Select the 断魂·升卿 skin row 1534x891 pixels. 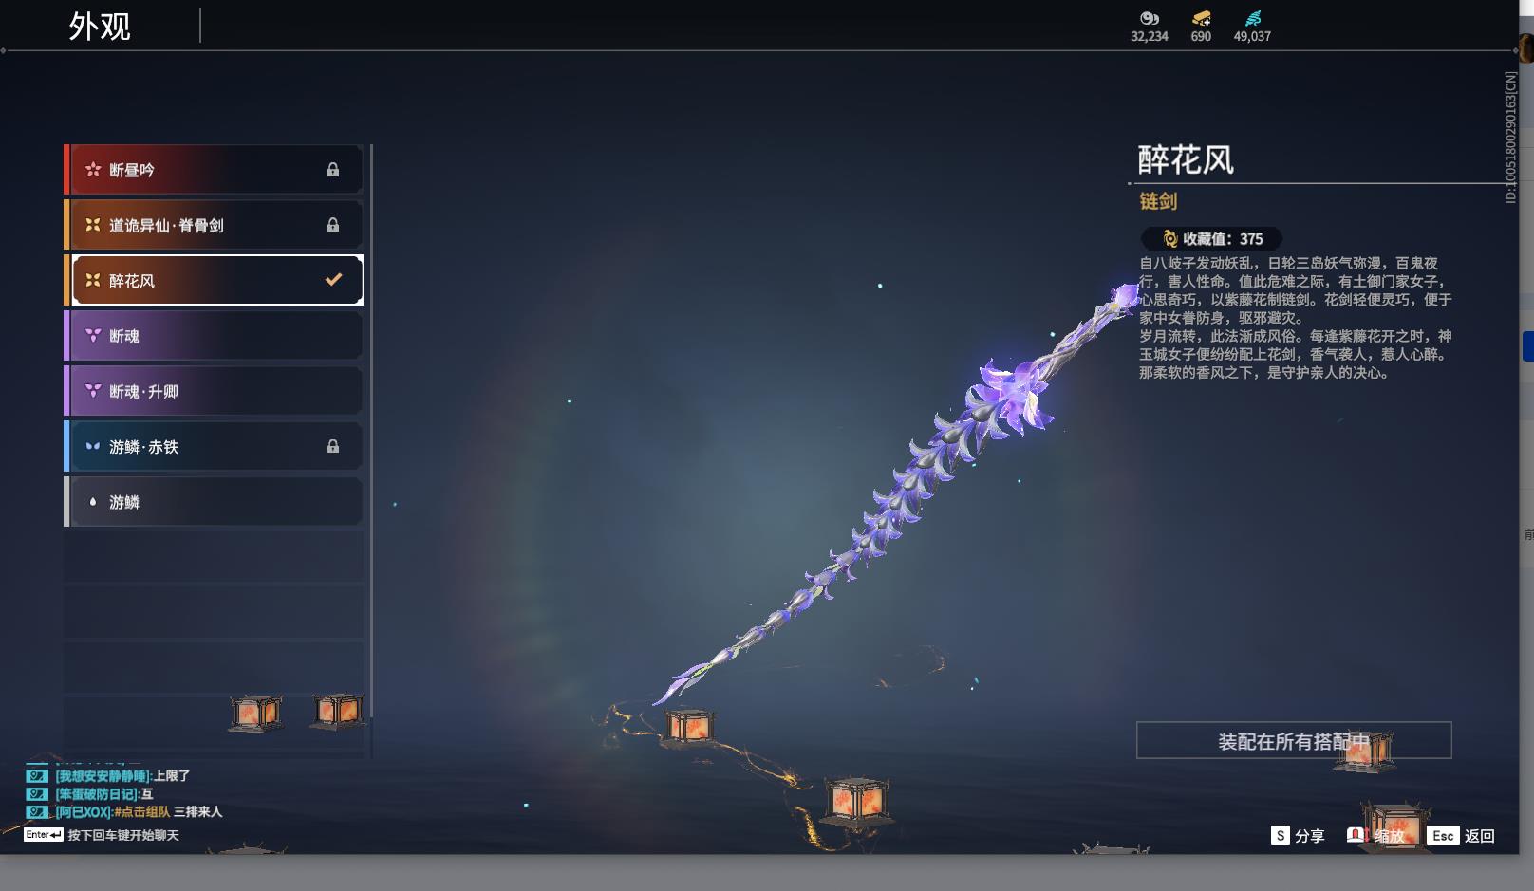(x=214, y=391)
